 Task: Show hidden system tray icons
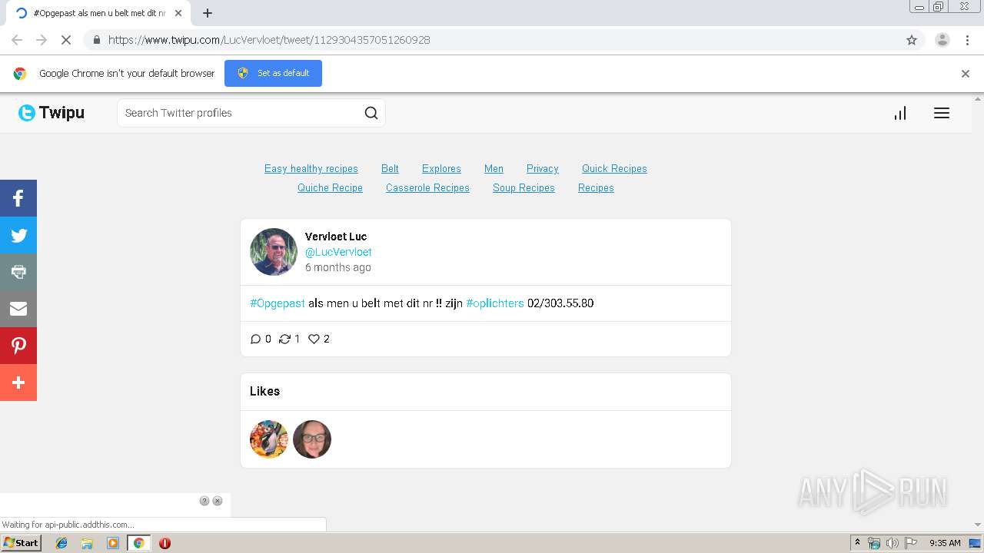click(x=857, y=543)
